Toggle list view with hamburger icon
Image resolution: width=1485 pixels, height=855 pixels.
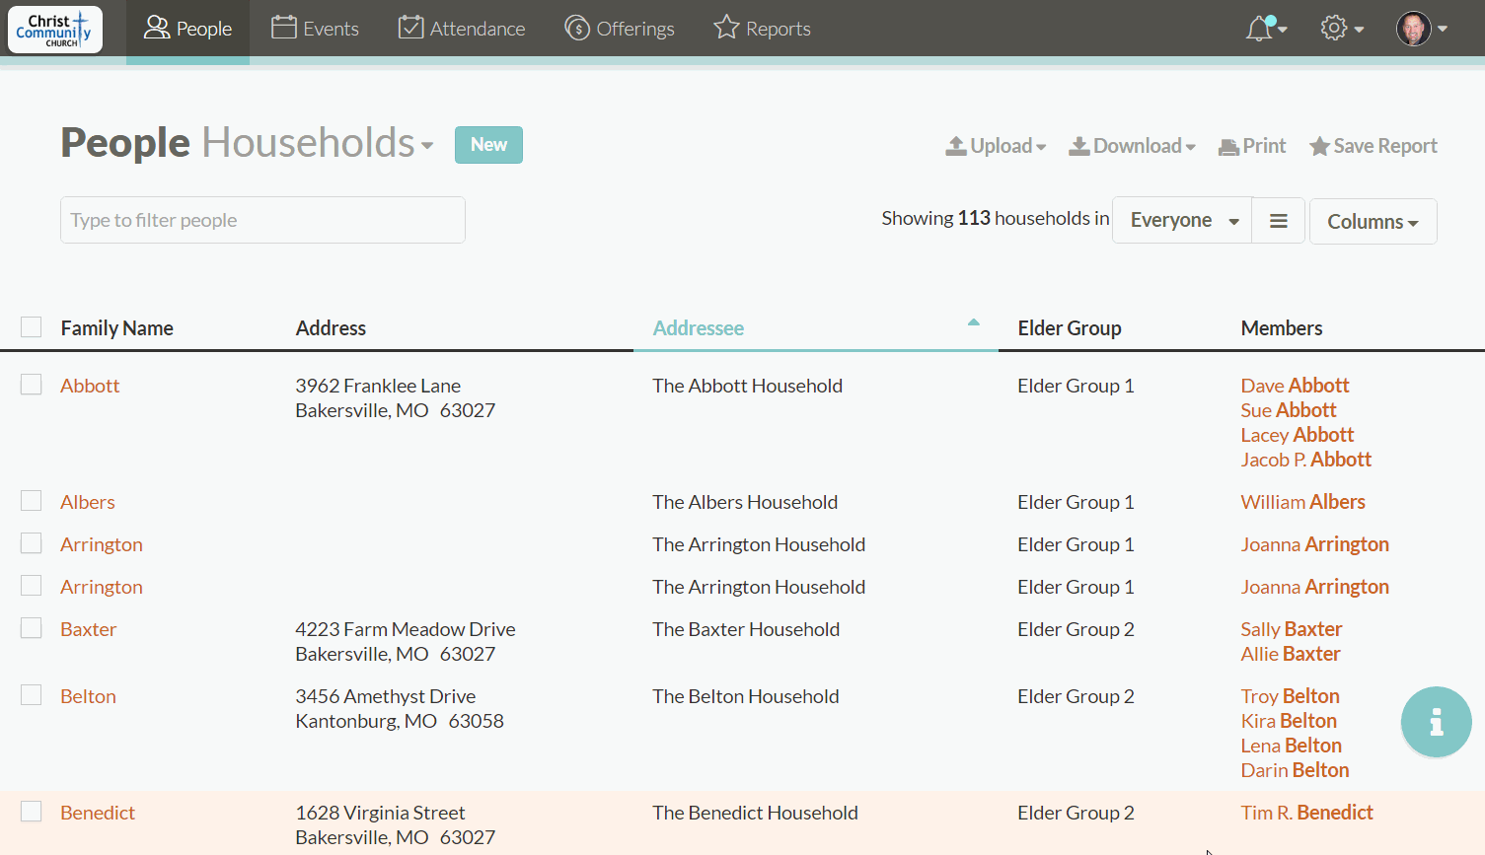point(1278,221)
